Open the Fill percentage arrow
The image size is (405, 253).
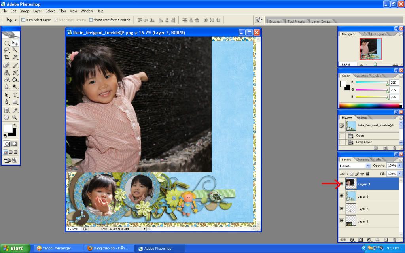coord(400,174)
